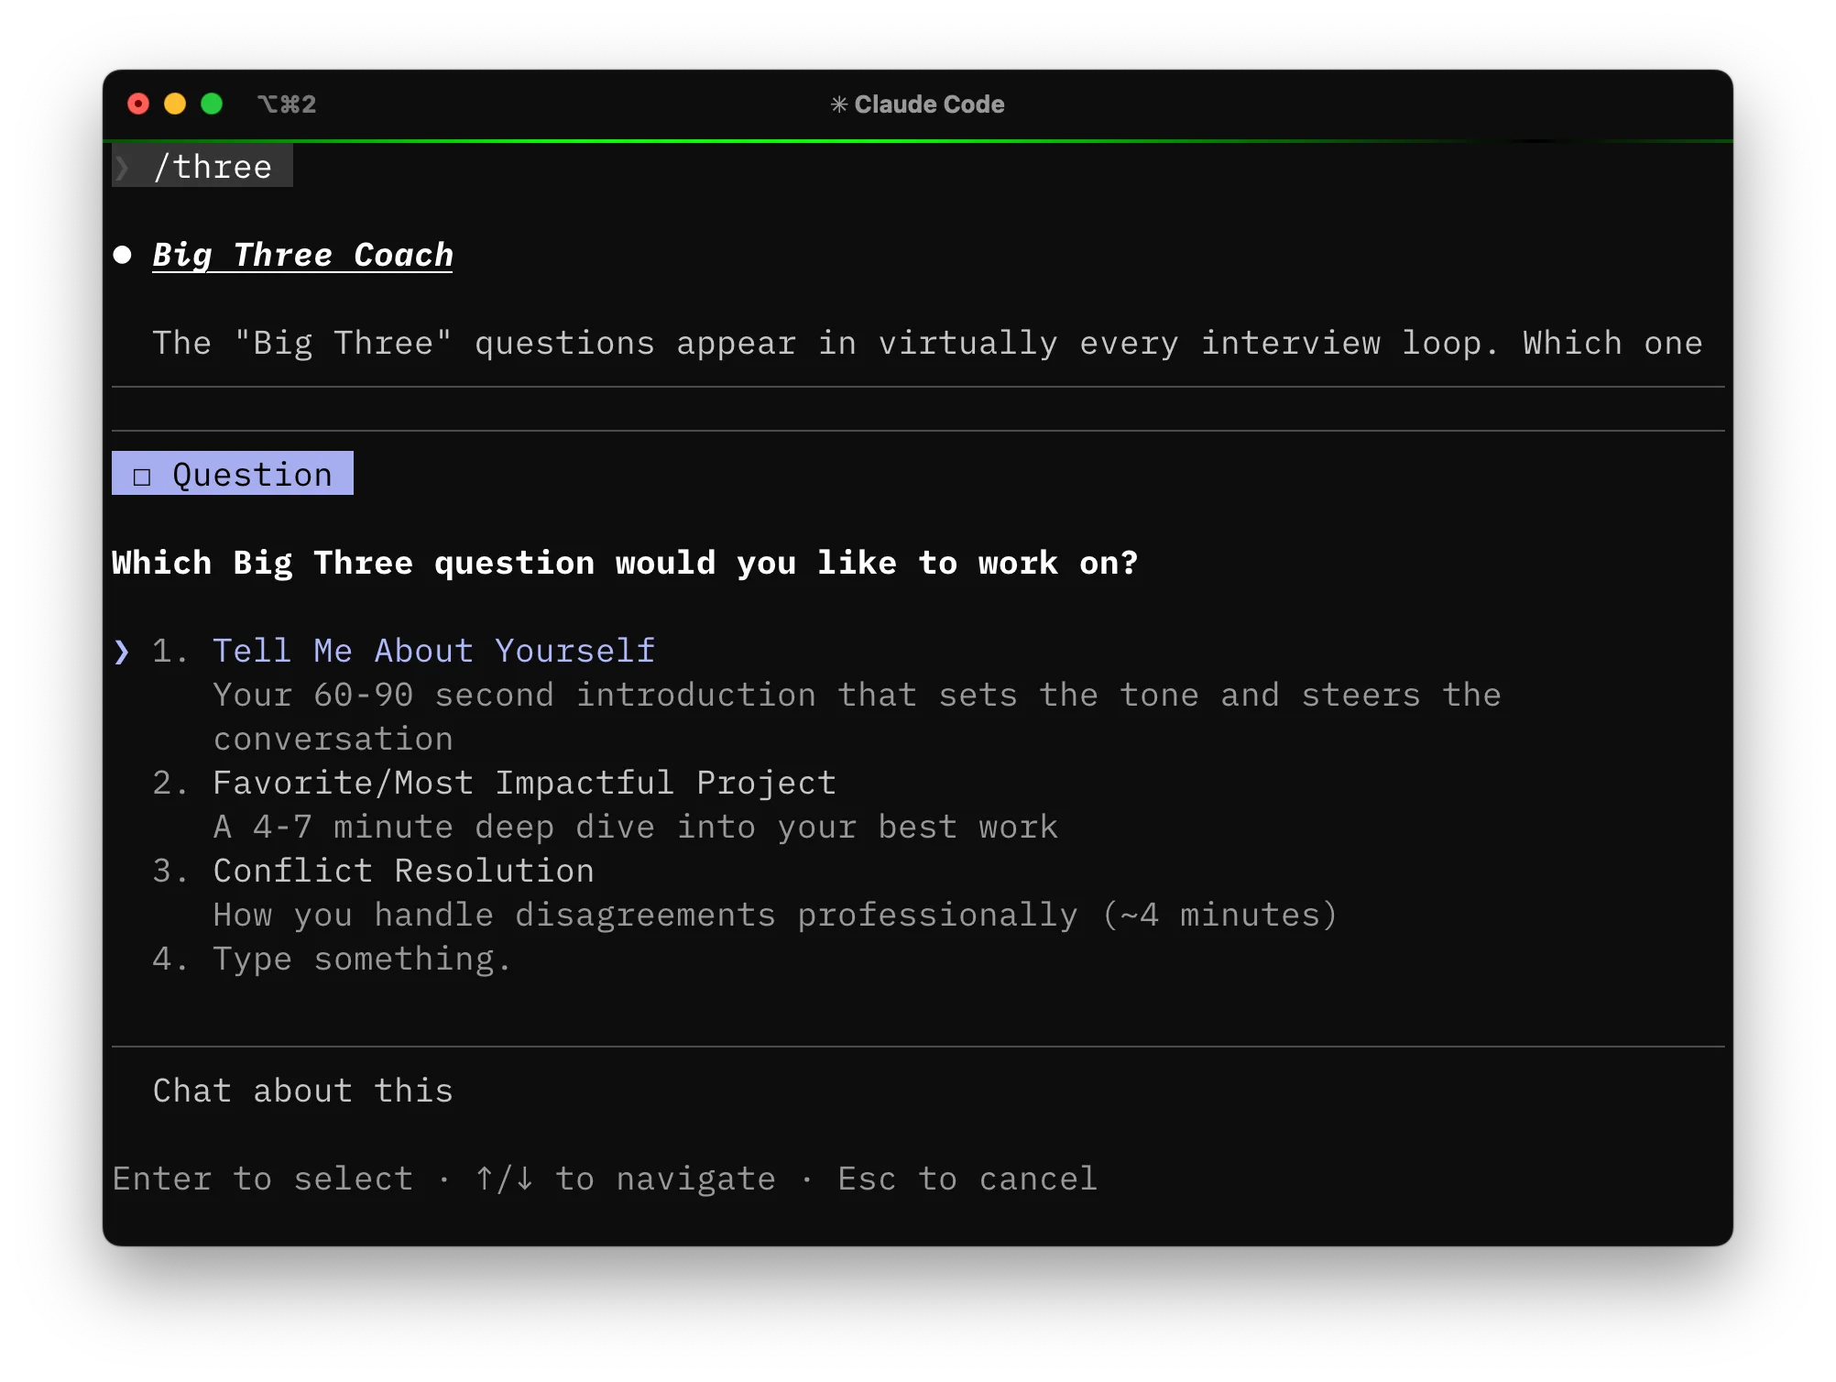Click the Claude Code window title

(x=929, y=104)
